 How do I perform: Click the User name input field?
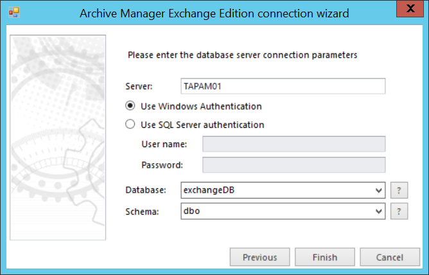coord(293,144)
